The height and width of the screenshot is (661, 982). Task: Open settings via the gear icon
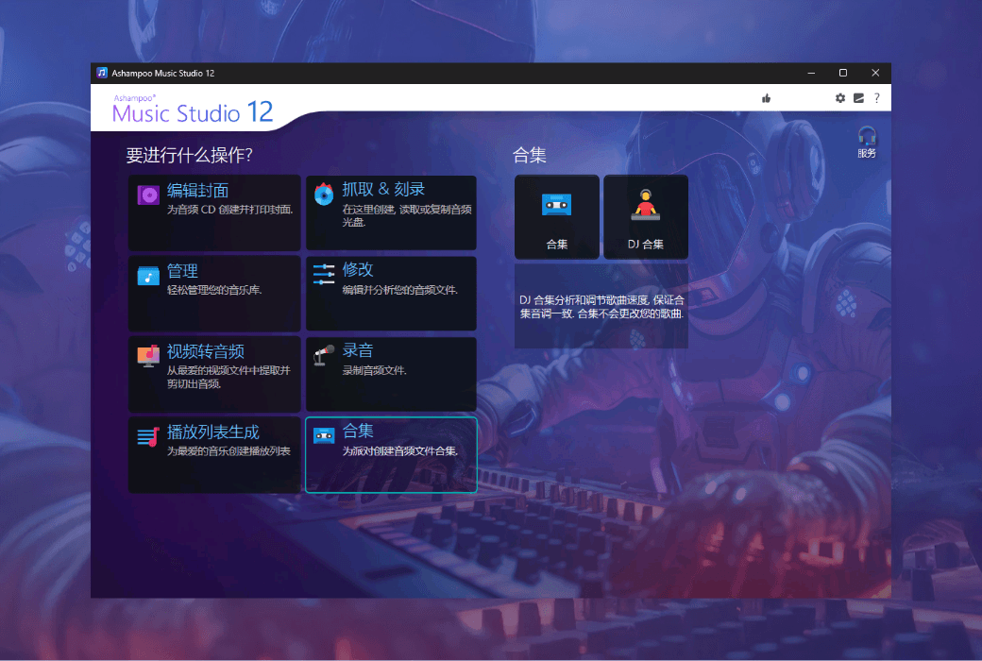(840, 98)
